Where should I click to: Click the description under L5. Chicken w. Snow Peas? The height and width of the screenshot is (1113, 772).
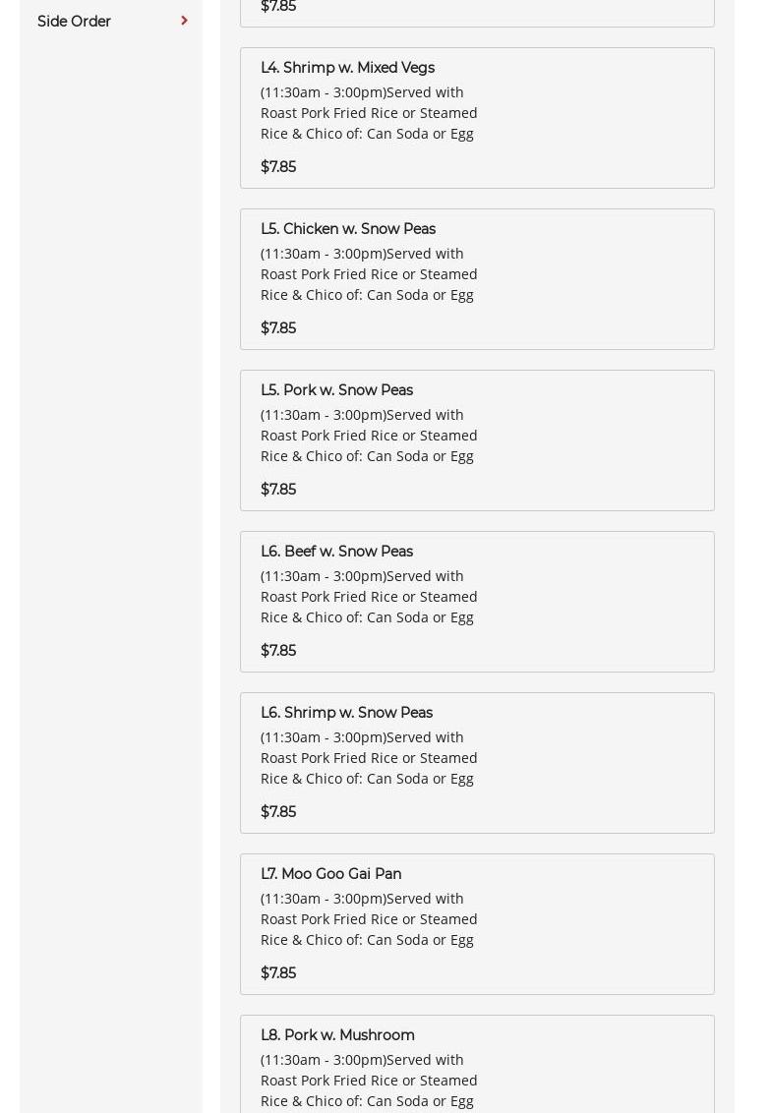click(369, 274)
